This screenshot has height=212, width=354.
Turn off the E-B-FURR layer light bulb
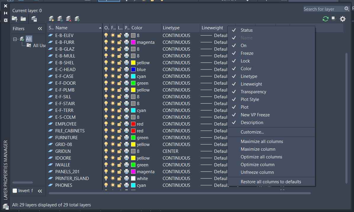106,42
